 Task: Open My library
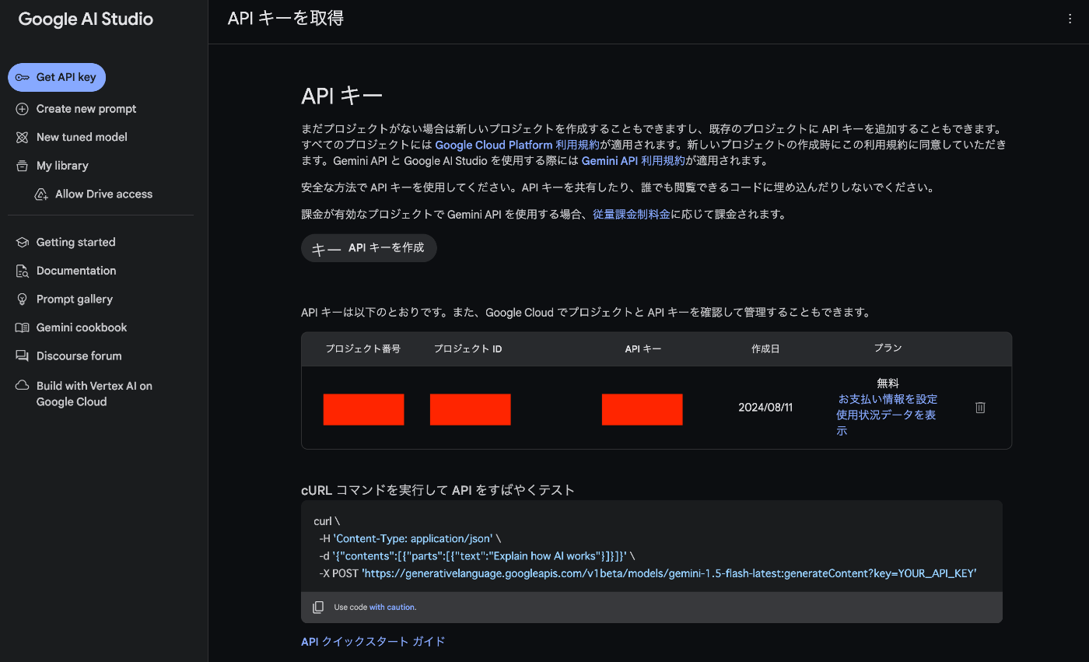pos(62,166)
